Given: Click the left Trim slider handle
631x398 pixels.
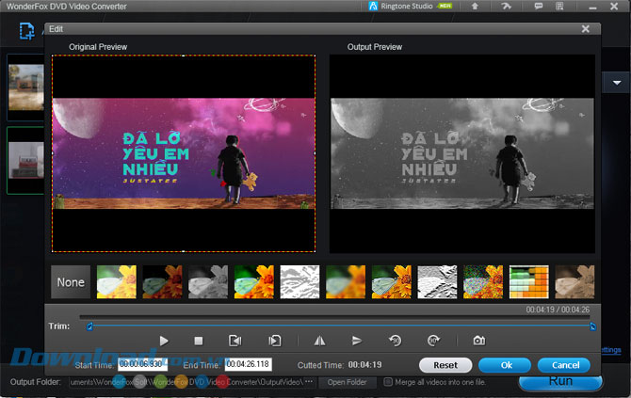Looking at the screenshot, I should [89, 326].
